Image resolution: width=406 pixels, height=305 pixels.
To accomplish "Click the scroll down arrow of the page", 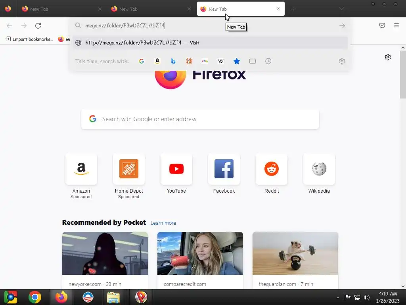I will click(x=403, y=286).
